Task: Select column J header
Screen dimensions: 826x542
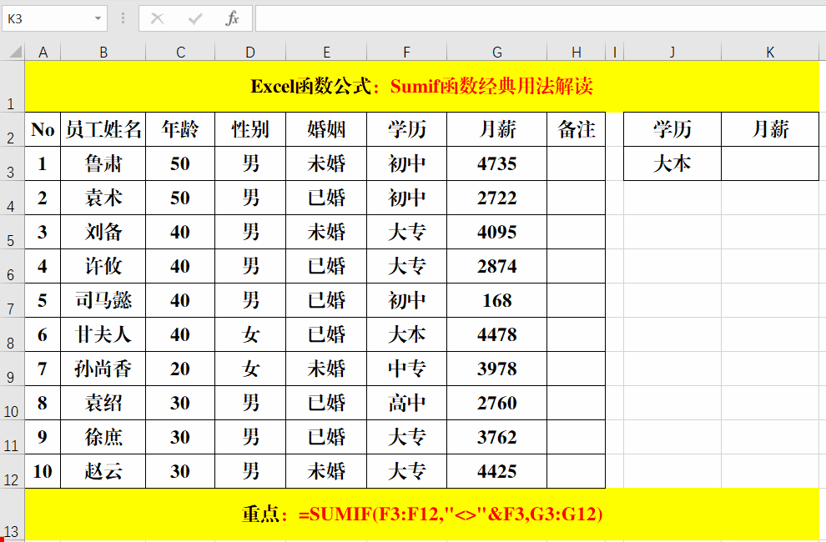Action: click(672, 53)
